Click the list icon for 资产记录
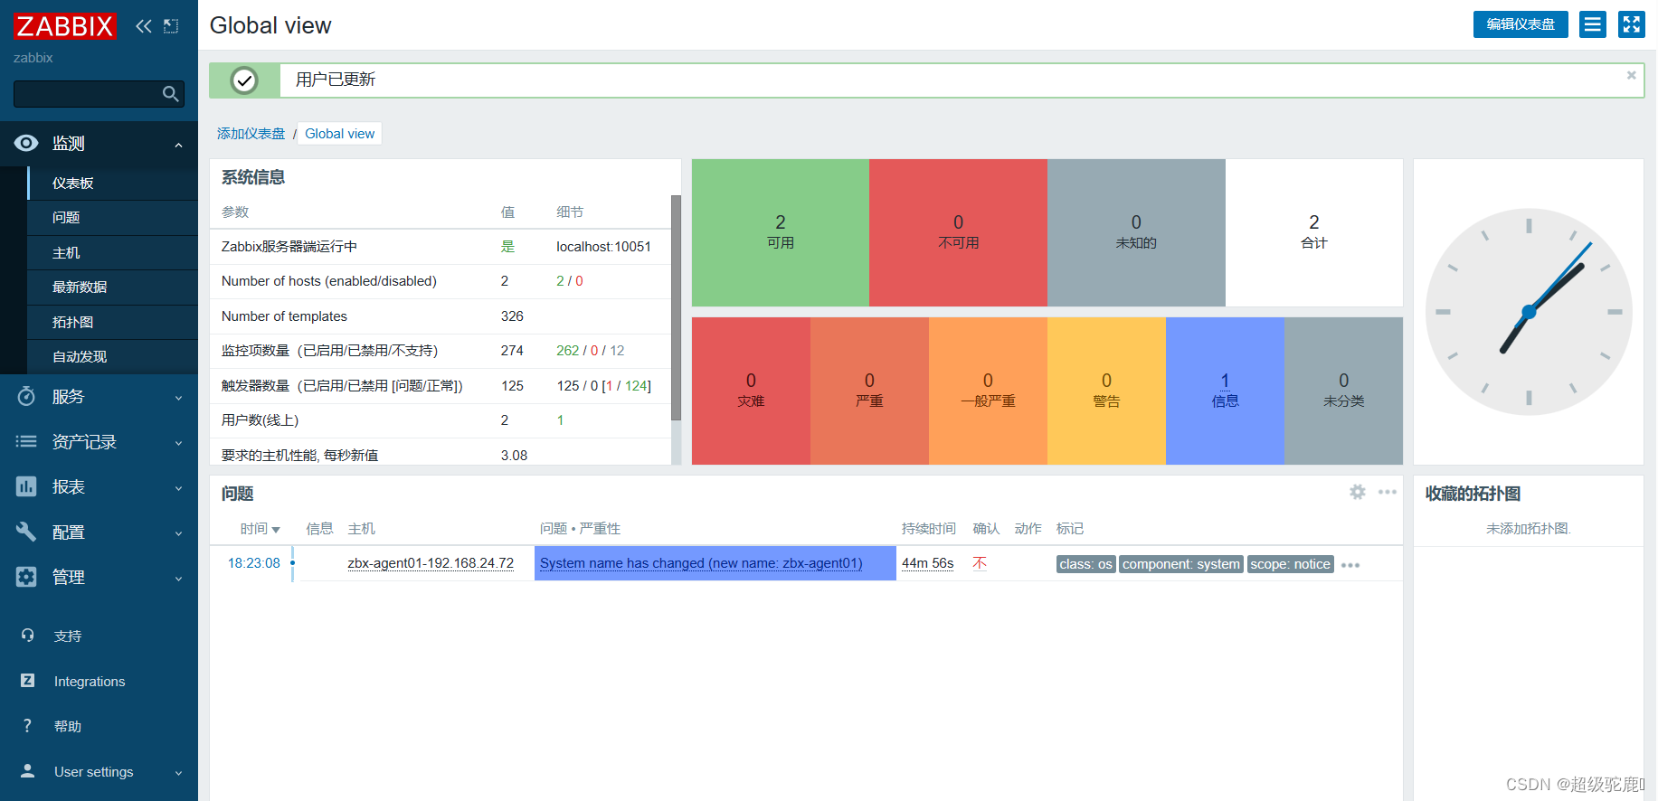Image resolution: width=1658 pixels, height=801 pixels. 26,441
